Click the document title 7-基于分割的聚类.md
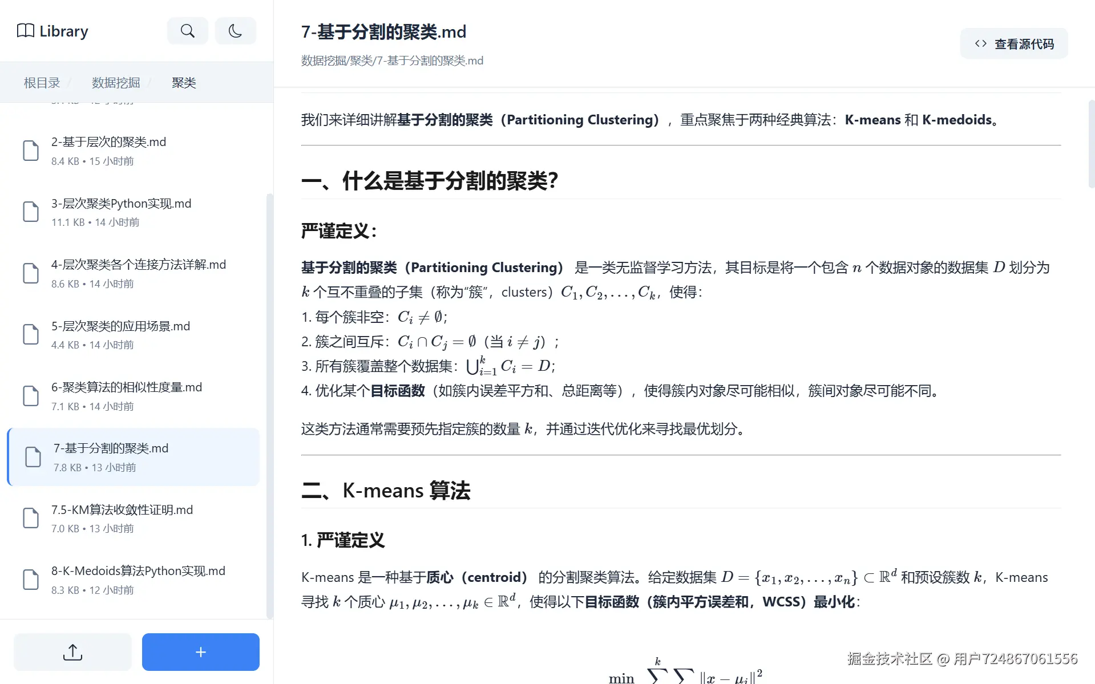Image resolution: width=1095 pixels, height=684 pixels. click(x=383, y=31)
